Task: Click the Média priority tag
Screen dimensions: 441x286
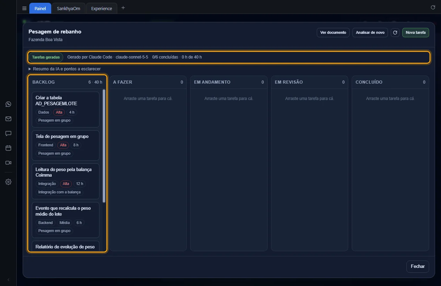Action: pyautogui.click(x=65, y=223)
